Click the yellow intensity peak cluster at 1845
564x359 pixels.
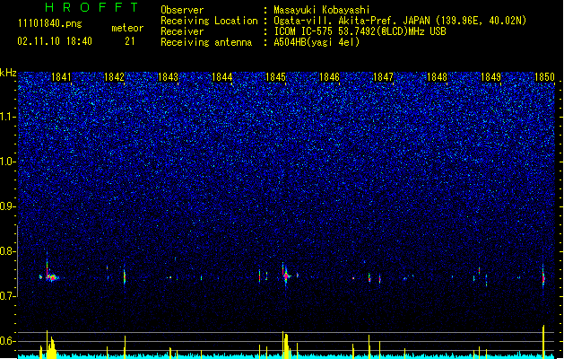286,345
